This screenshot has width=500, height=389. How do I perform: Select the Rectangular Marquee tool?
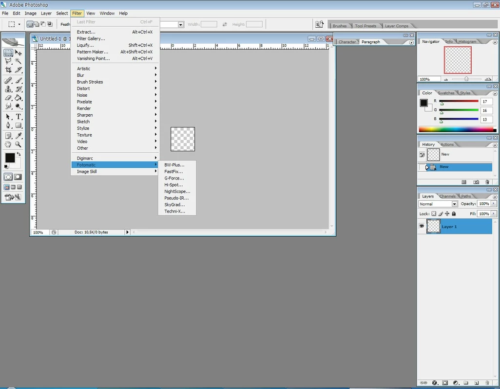(x=8, y=53)
